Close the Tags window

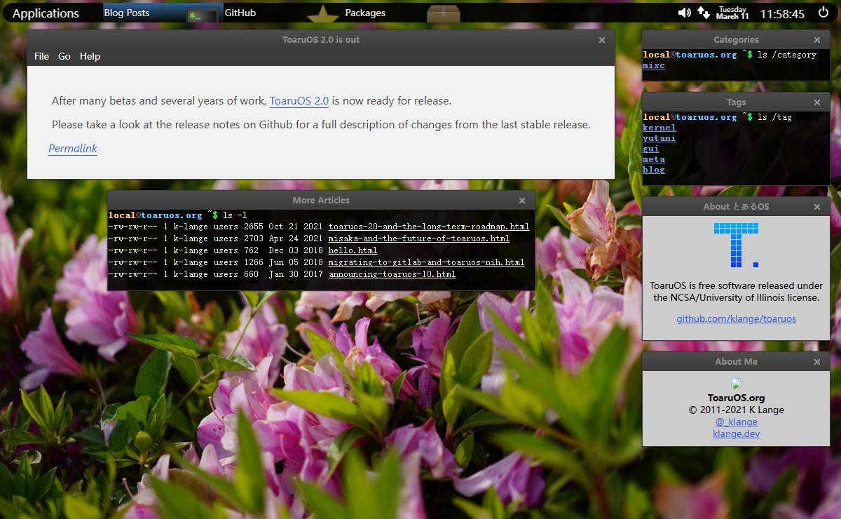[817, 102]
